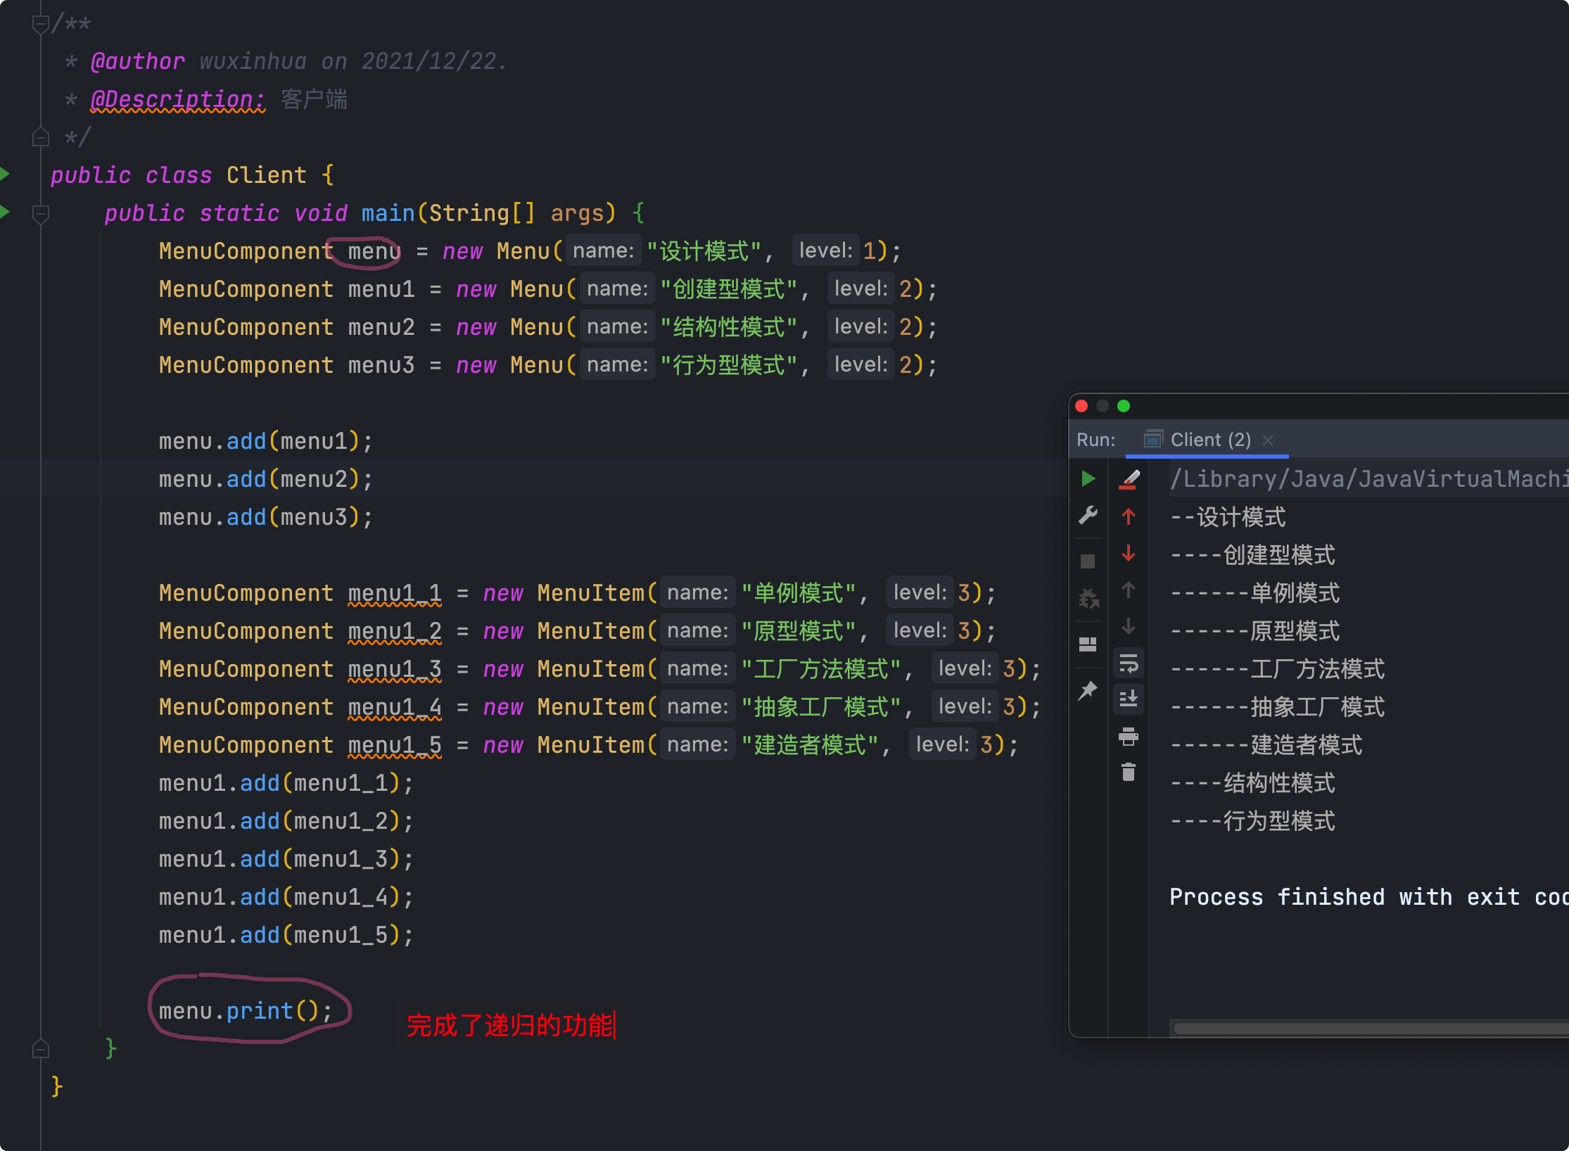
Task: Open run configuration wrench icon
Action: point(1088,516)
